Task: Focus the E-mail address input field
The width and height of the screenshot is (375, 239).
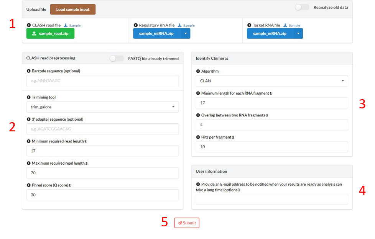Action: point(272,199)
